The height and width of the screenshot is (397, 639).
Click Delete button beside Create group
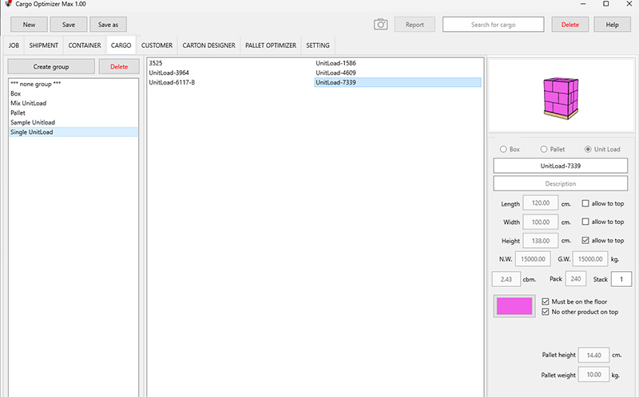pos(119,66)
